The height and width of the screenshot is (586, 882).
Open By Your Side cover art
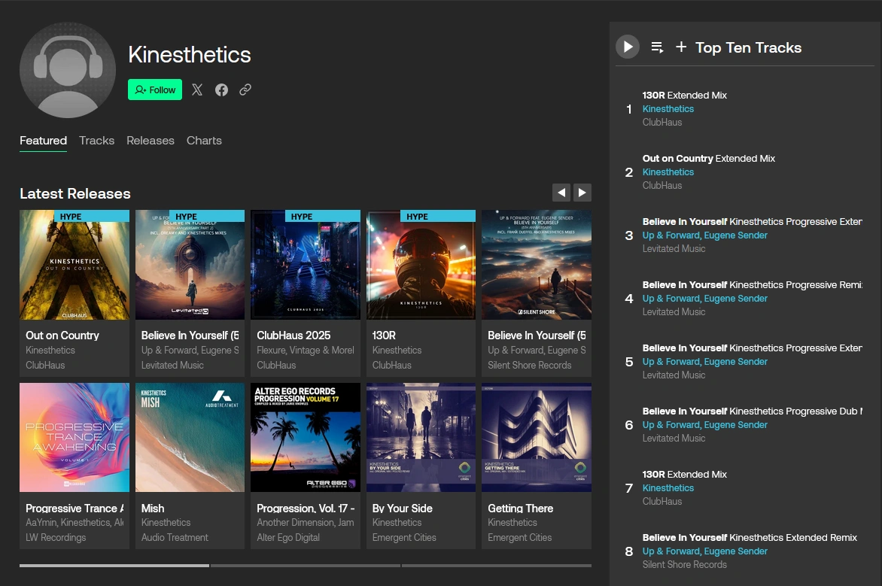(421, 438)
